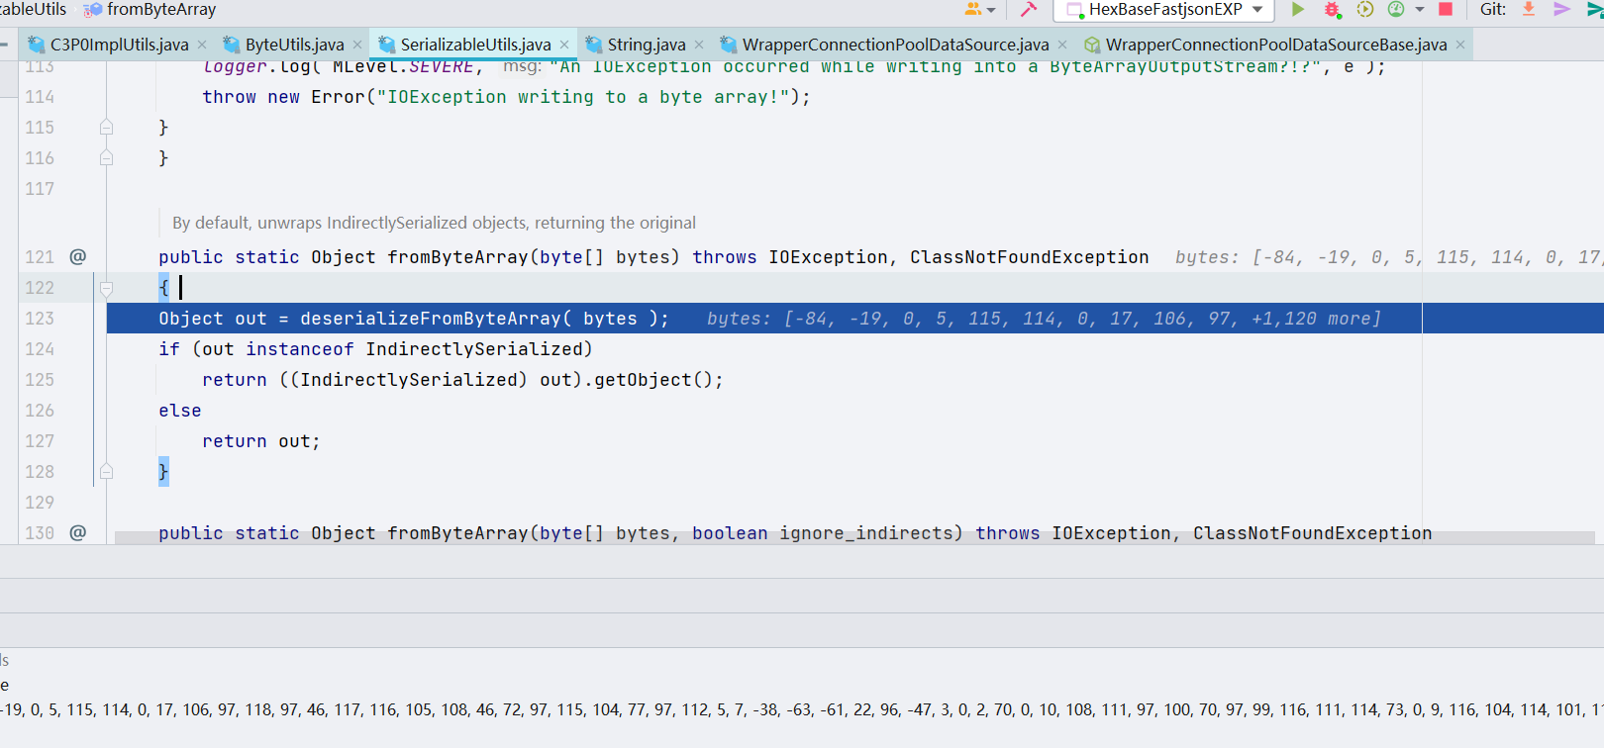Switch to String.java tab
The image size is (1604, 748).
tap(646, 45)
